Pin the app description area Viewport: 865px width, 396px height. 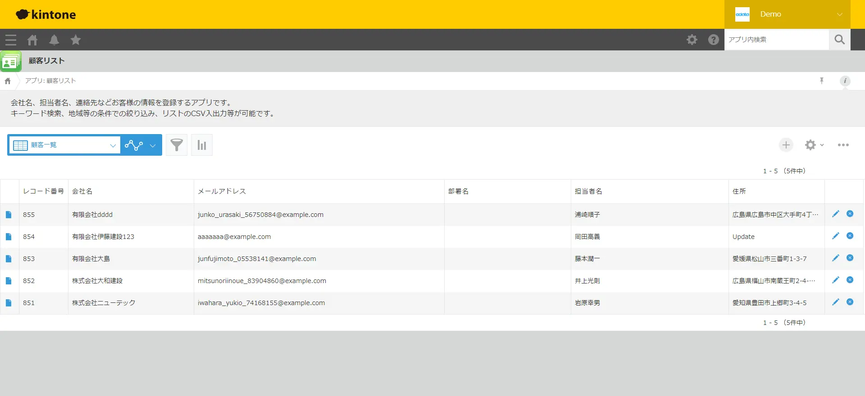(822, 81)
